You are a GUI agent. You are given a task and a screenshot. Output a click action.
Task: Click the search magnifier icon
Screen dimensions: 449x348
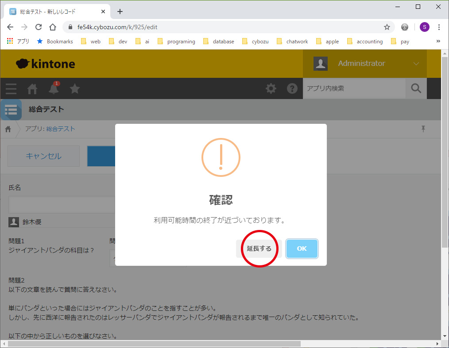click(x=416, y=88)
